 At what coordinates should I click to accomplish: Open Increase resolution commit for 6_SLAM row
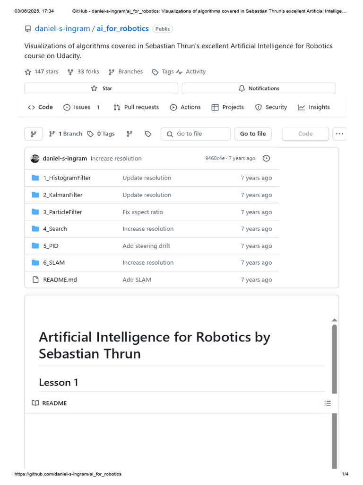[148, 262]
